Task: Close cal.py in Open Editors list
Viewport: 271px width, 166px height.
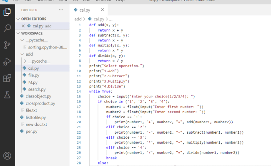Action: [23, 26]
